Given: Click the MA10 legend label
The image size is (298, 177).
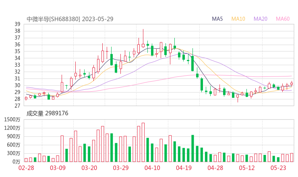Looking at the screenshot, I should coord(238,19).
